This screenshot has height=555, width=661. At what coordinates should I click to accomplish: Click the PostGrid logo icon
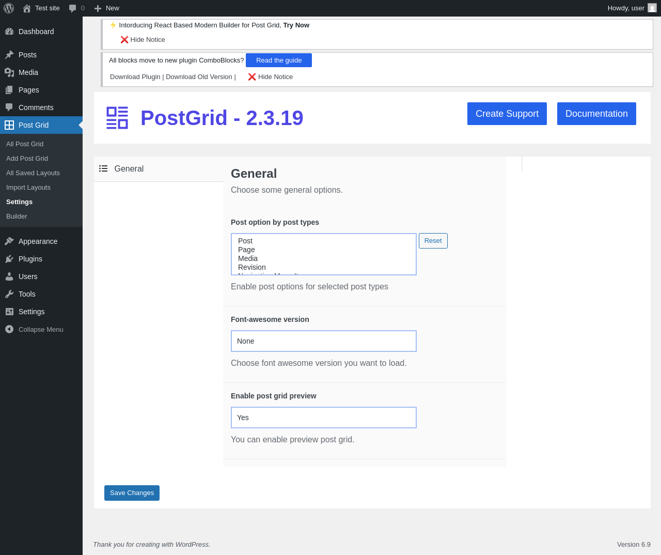pos(117,118)
